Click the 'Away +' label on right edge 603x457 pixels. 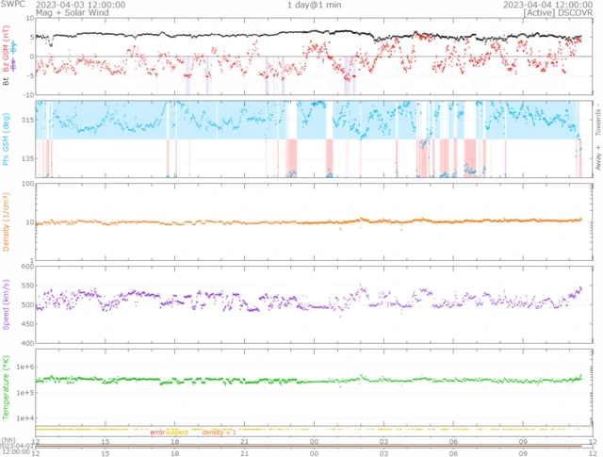[596, 159]
